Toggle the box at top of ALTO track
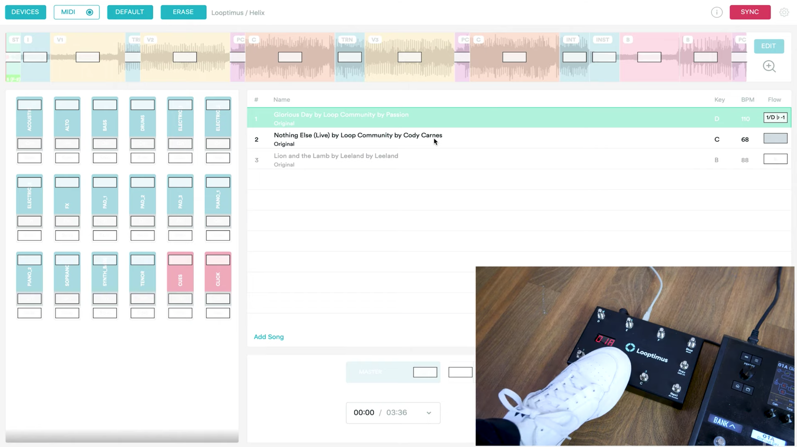Viewport: 797px width, 447px height. click(67, 105)
